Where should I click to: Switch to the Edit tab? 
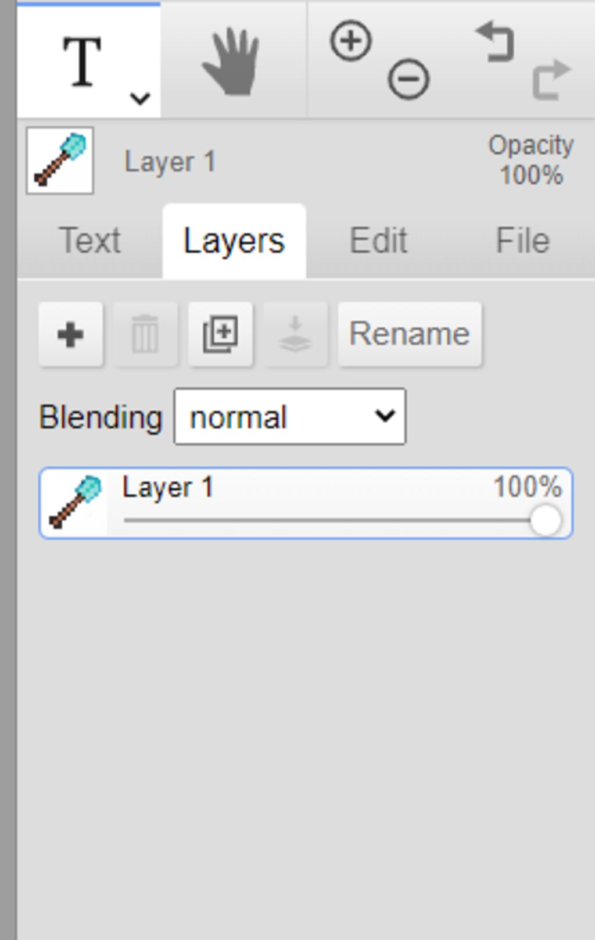tap(378, 241)
